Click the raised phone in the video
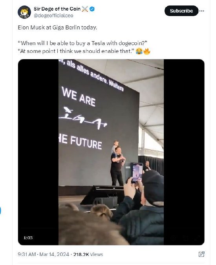The height and width of the screenshot is (265, 216). 137,173
